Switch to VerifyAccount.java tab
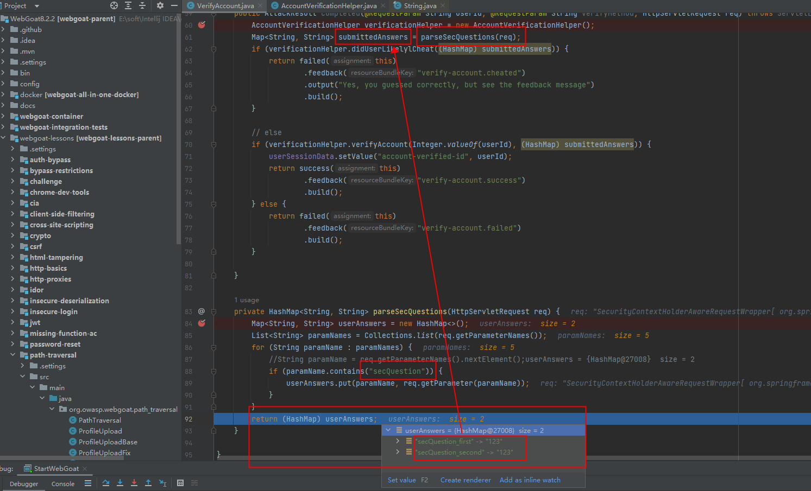This screenshot has height=491, width=811. pos(225,5)
